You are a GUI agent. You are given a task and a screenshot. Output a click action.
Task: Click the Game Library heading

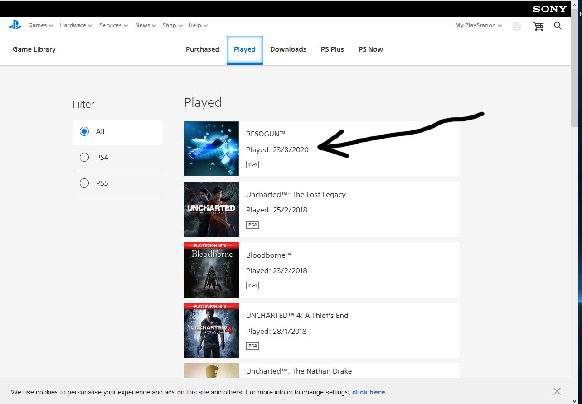pyautogui.click(x=34, y=49)
